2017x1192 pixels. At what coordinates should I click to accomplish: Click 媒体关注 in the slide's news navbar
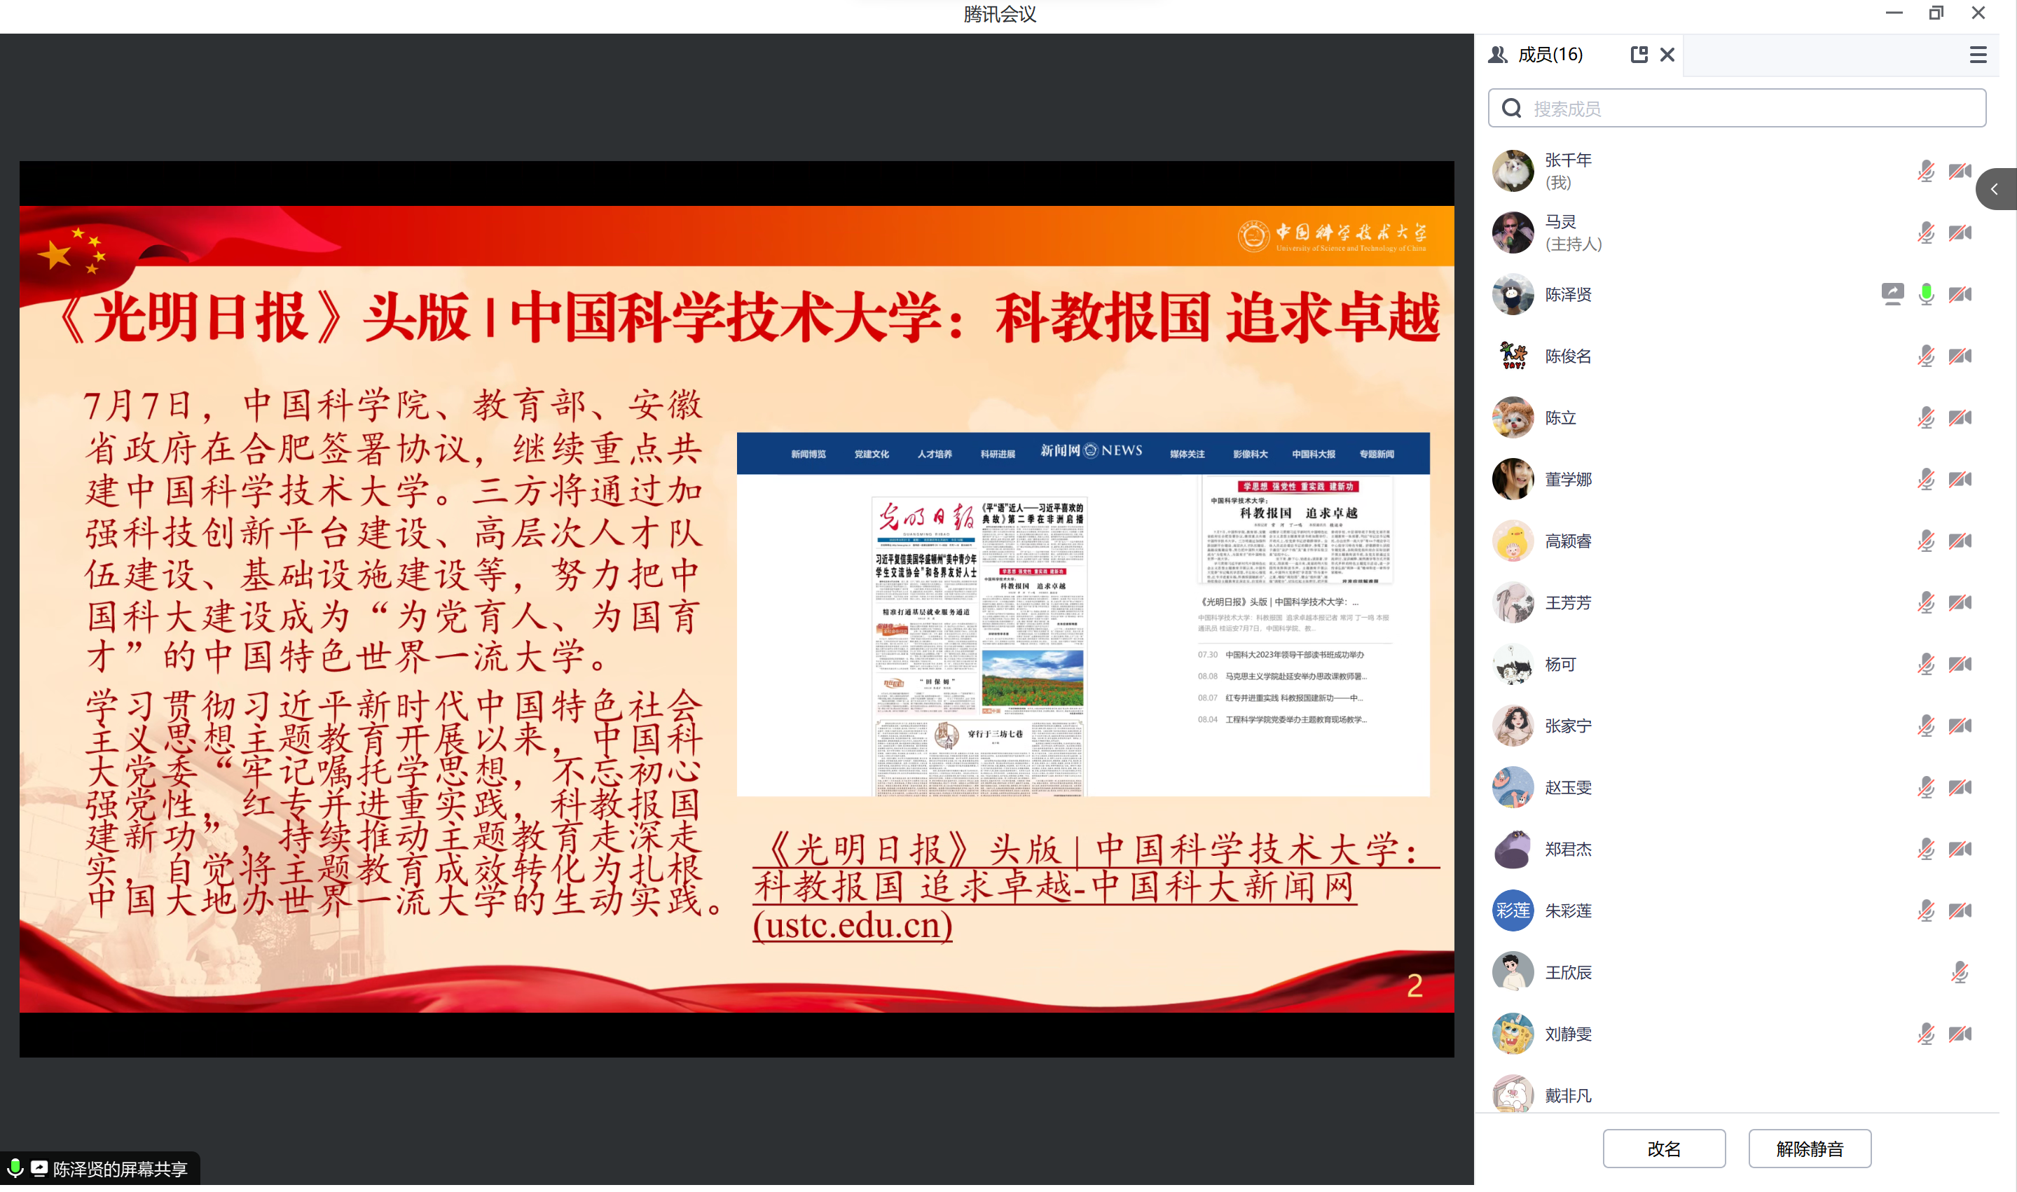coord(1188,455)
